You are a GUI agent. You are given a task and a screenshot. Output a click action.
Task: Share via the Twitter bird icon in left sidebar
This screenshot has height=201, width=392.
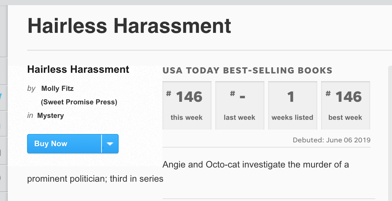(2, 97)
